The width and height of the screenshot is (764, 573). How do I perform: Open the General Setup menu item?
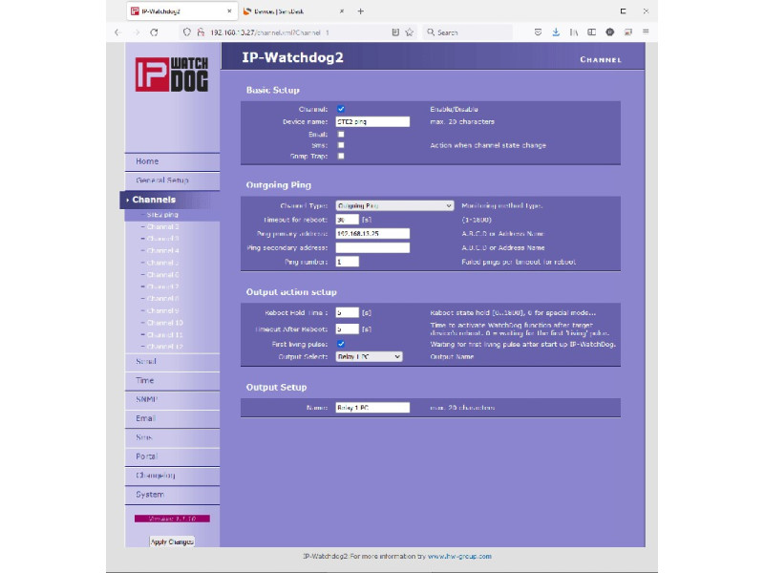(173, 180)
